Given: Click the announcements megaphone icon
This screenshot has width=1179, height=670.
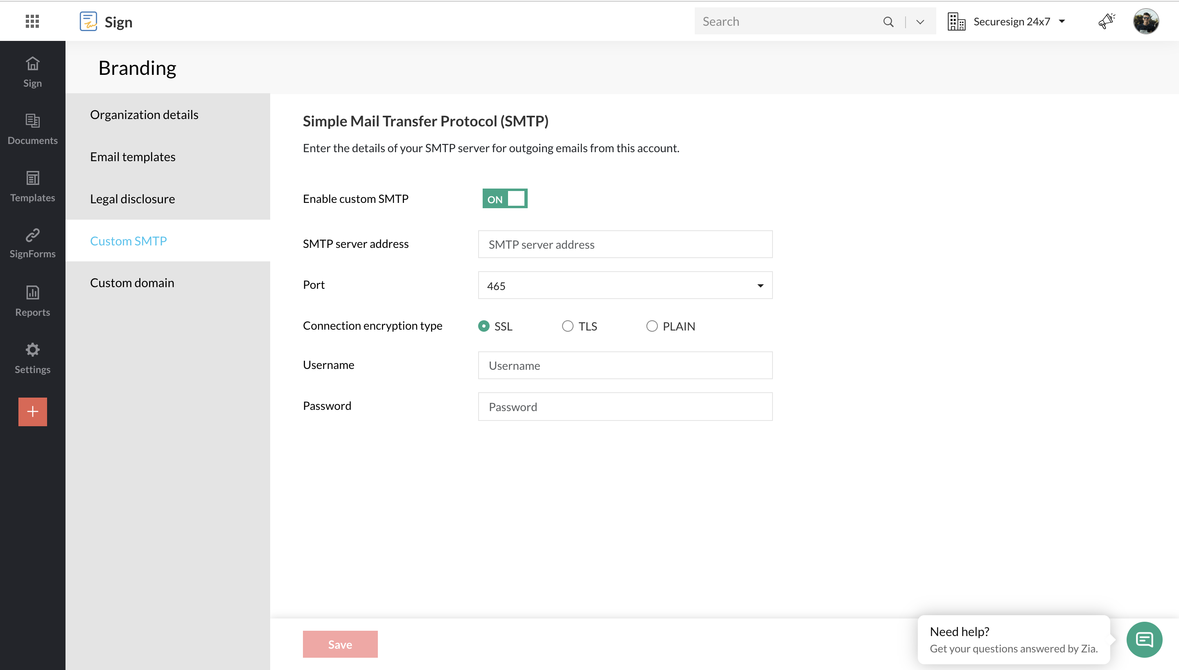Looking at the screenshot, I should [x=1106, y=21].
